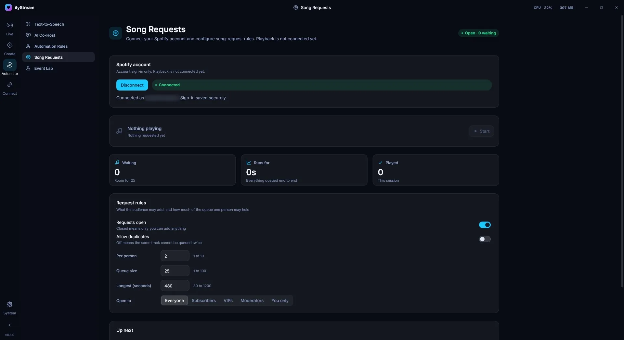Click the vertical scrollbar on the right
The image size is (624, 340).
622,151
